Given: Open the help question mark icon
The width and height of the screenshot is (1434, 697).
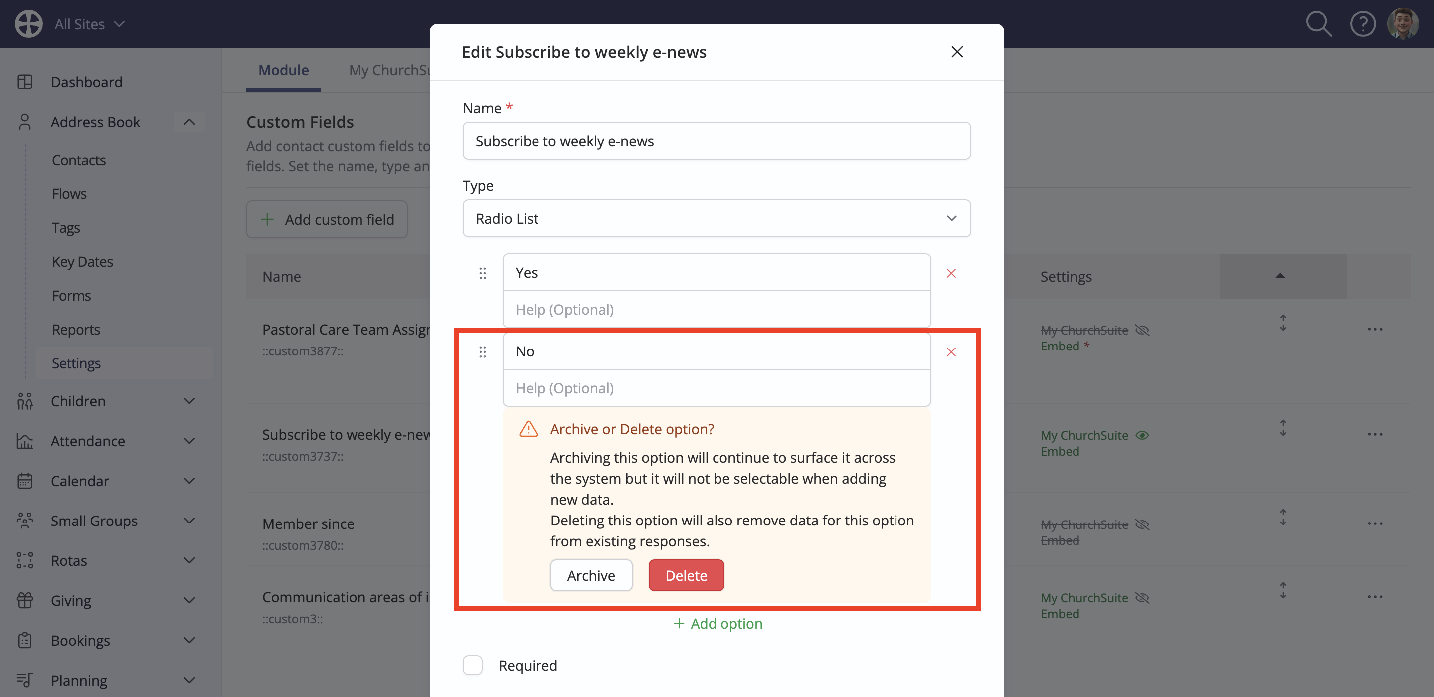Looking at the screenshot, I should pyautogui.click(x=1363, y=24).
